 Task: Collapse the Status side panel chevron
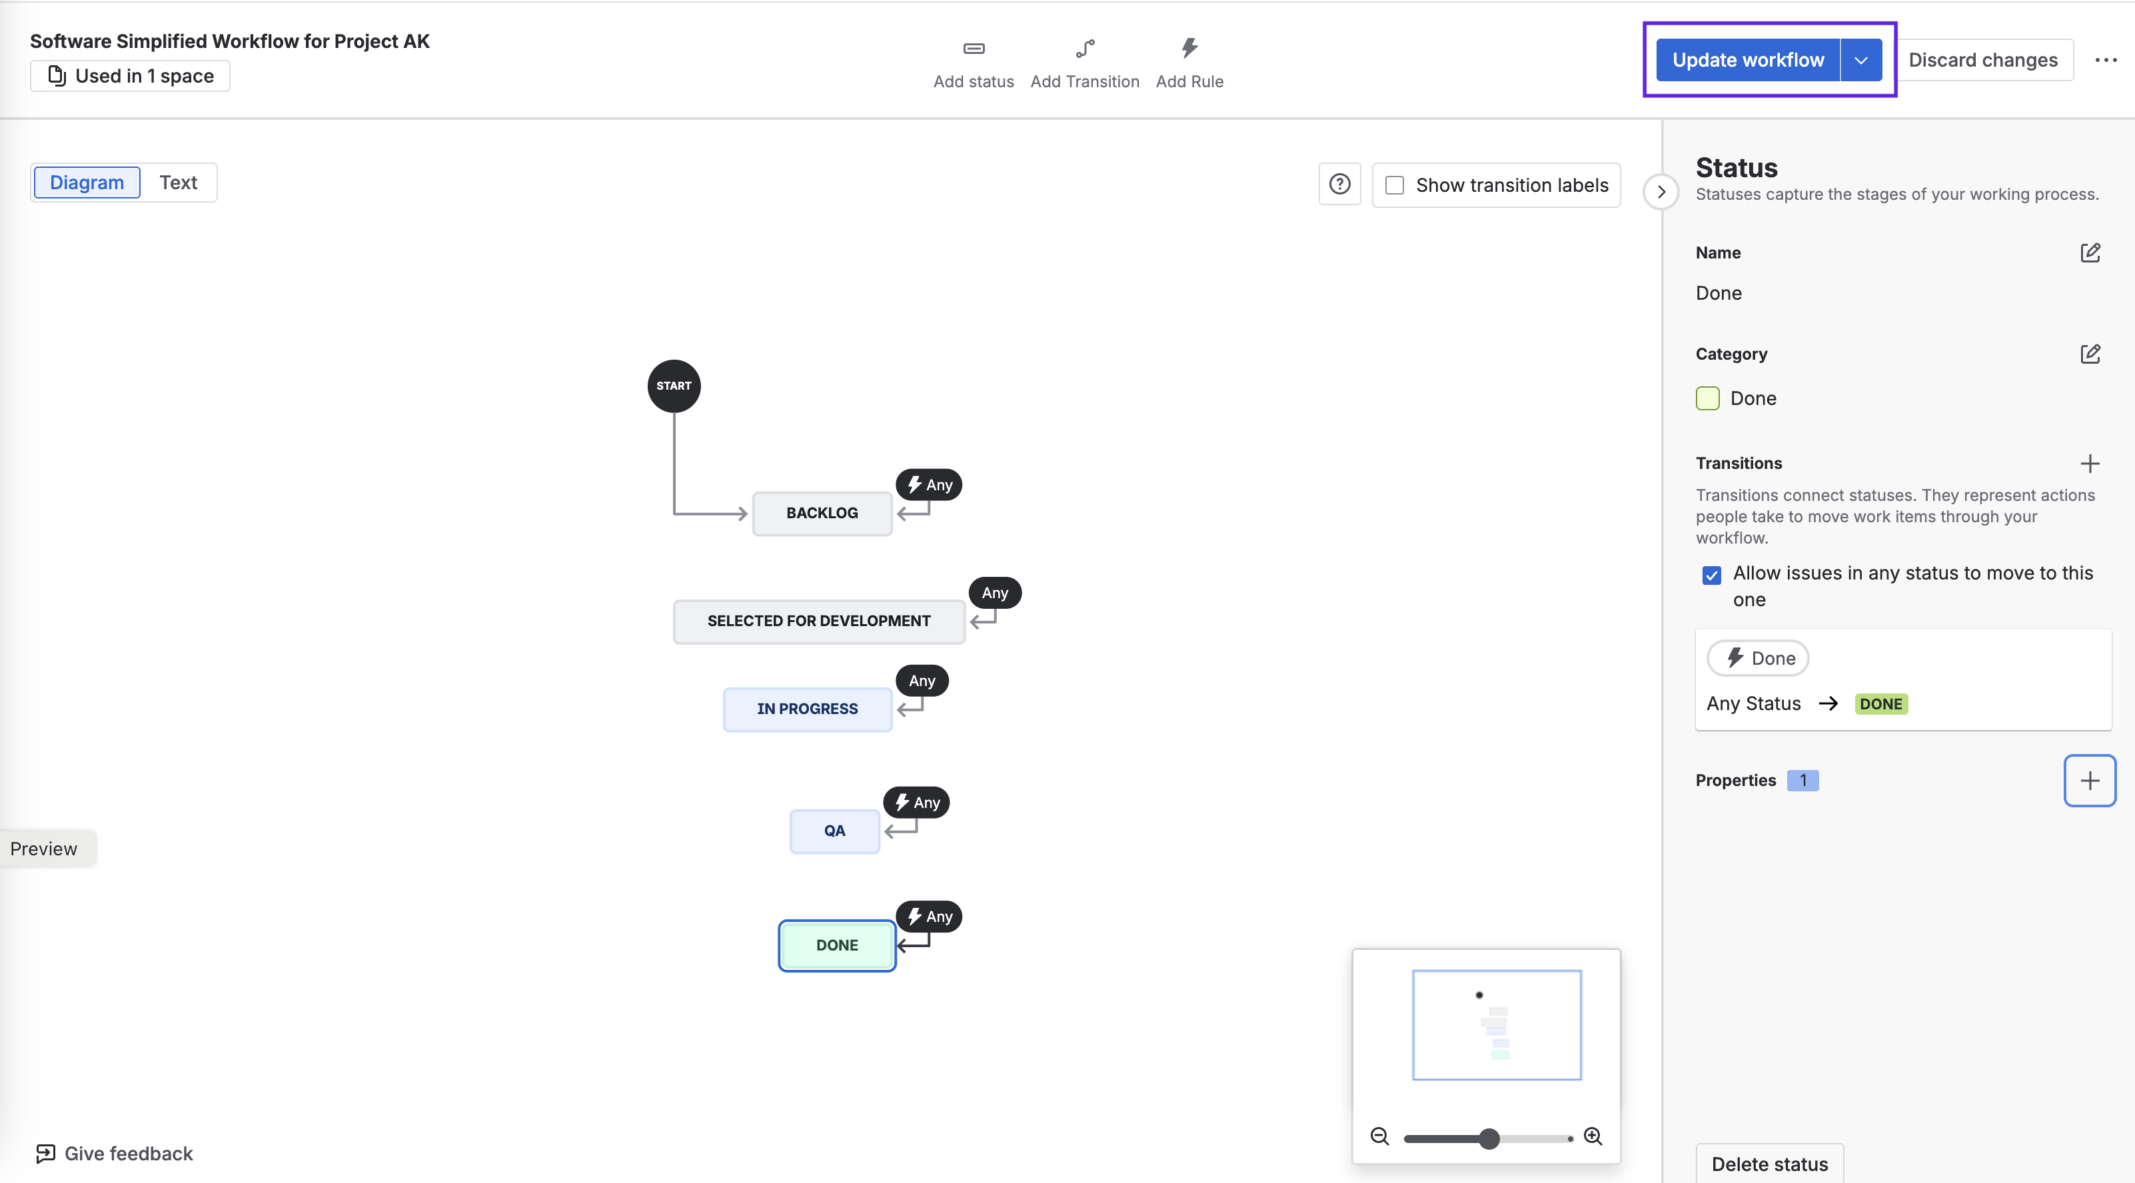click(x=1661, y=193)
